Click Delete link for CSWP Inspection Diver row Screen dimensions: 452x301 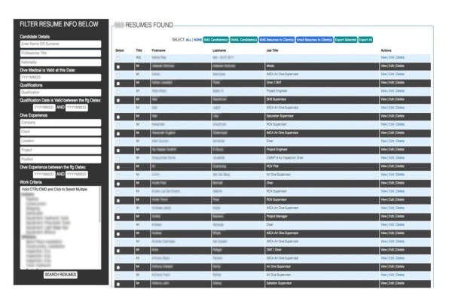tap(400, 158)
